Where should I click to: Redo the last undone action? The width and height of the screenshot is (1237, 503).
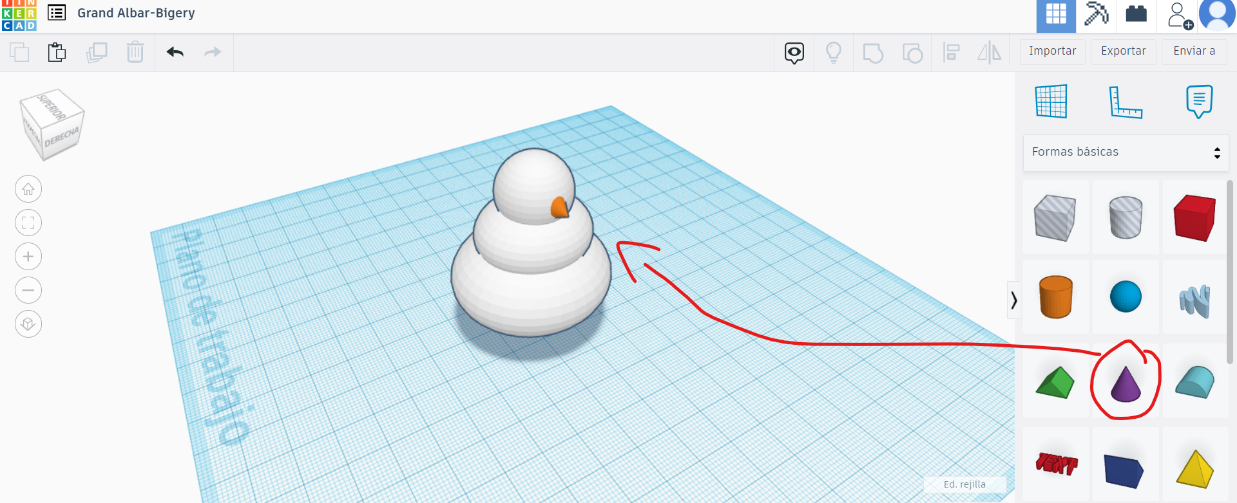[213, 52]
